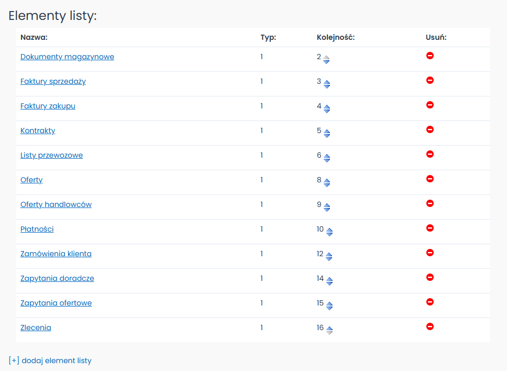Screen dimensions: 507x371
Task: Delete the Zapytania doradcze element
Action: click(429, 277)
